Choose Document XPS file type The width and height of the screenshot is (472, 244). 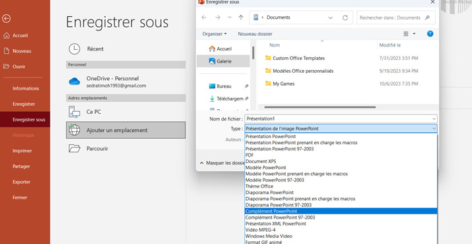click(x=341, y=161)
